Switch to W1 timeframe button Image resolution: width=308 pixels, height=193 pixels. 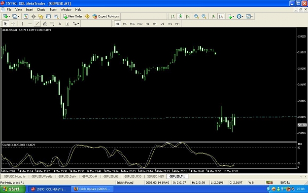click(x=170, y=24)
